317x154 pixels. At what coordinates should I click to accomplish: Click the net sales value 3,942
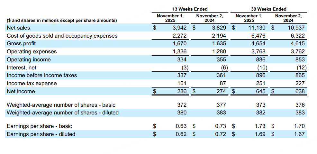(x=180, y=28)
